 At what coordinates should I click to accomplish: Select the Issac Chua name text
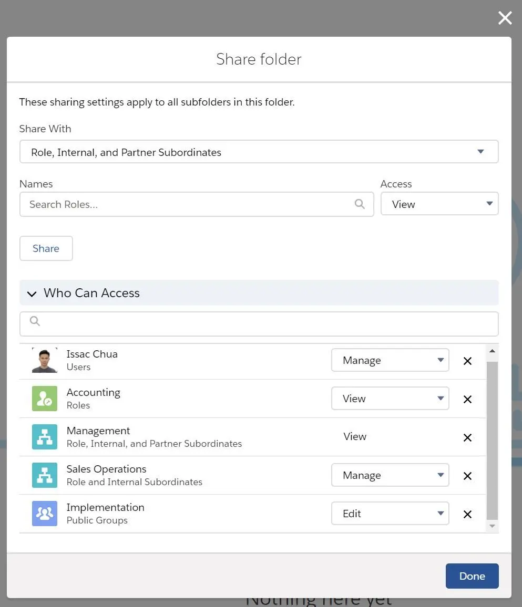point(92,354)
